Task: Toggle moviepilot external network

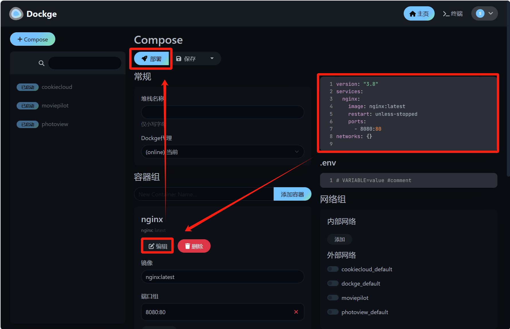Action: point(333,298)
